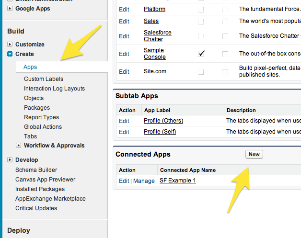
Task: Click second checkbox in the Site.com row
Action: [225, 72]
